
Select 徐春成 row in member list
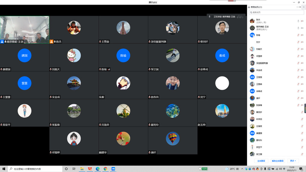point(276,91)
